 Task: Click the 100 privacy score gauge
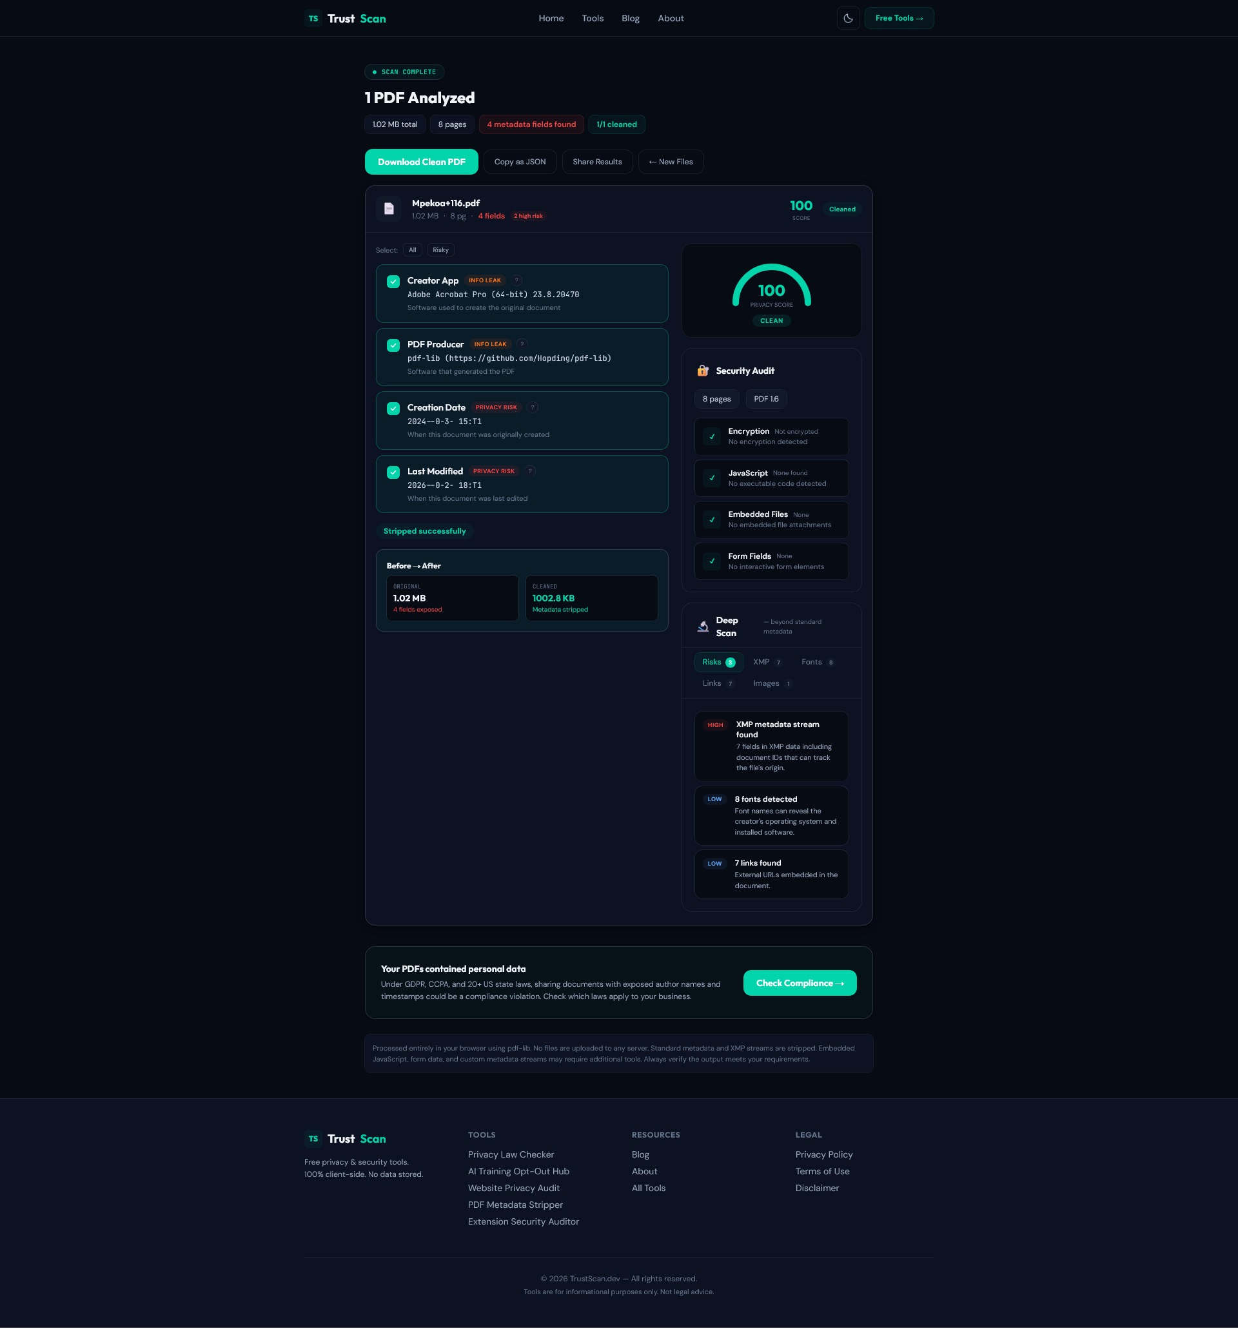771,291
